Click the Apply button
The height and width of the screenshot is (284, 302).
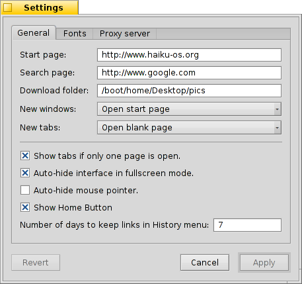(x=264, y=263)
